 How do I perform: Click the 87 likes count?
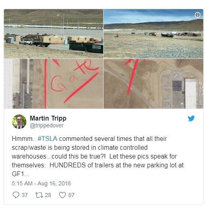(71, 195)
